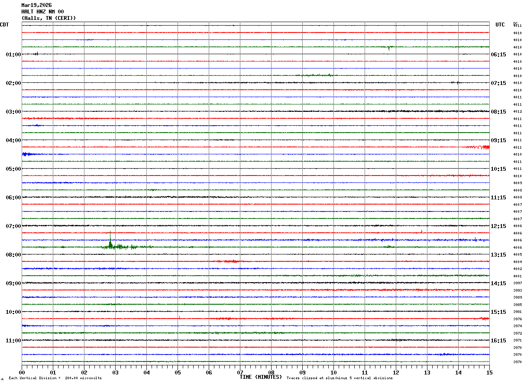Viewport: 524px width, 384px height.
Task: Select the 09:00 CDT row label
Action: [13, 283]
